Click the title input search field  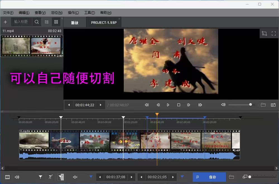point(21,22)
